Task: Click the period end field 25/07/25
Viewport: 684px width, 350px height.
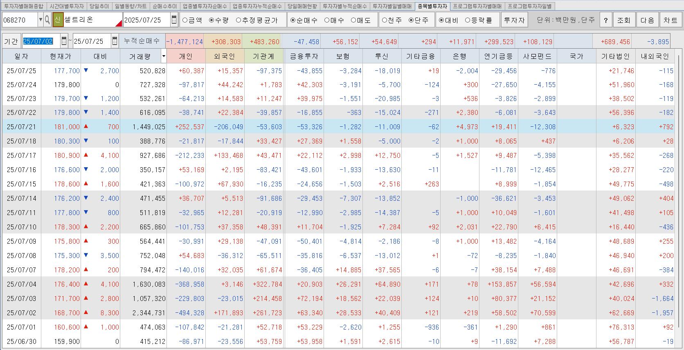Action: [x=92, y=41]
